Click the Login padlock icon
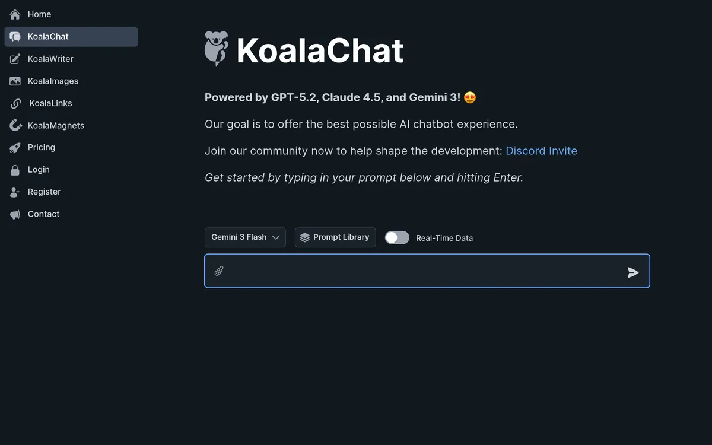The image size is (712, 445). [x=15, y=170]
